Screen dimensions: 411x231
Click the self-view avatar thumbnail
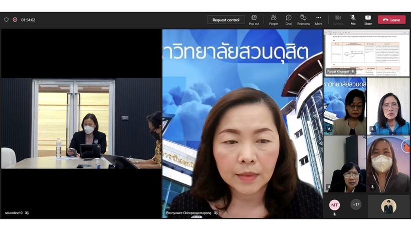tap(388, 206)
